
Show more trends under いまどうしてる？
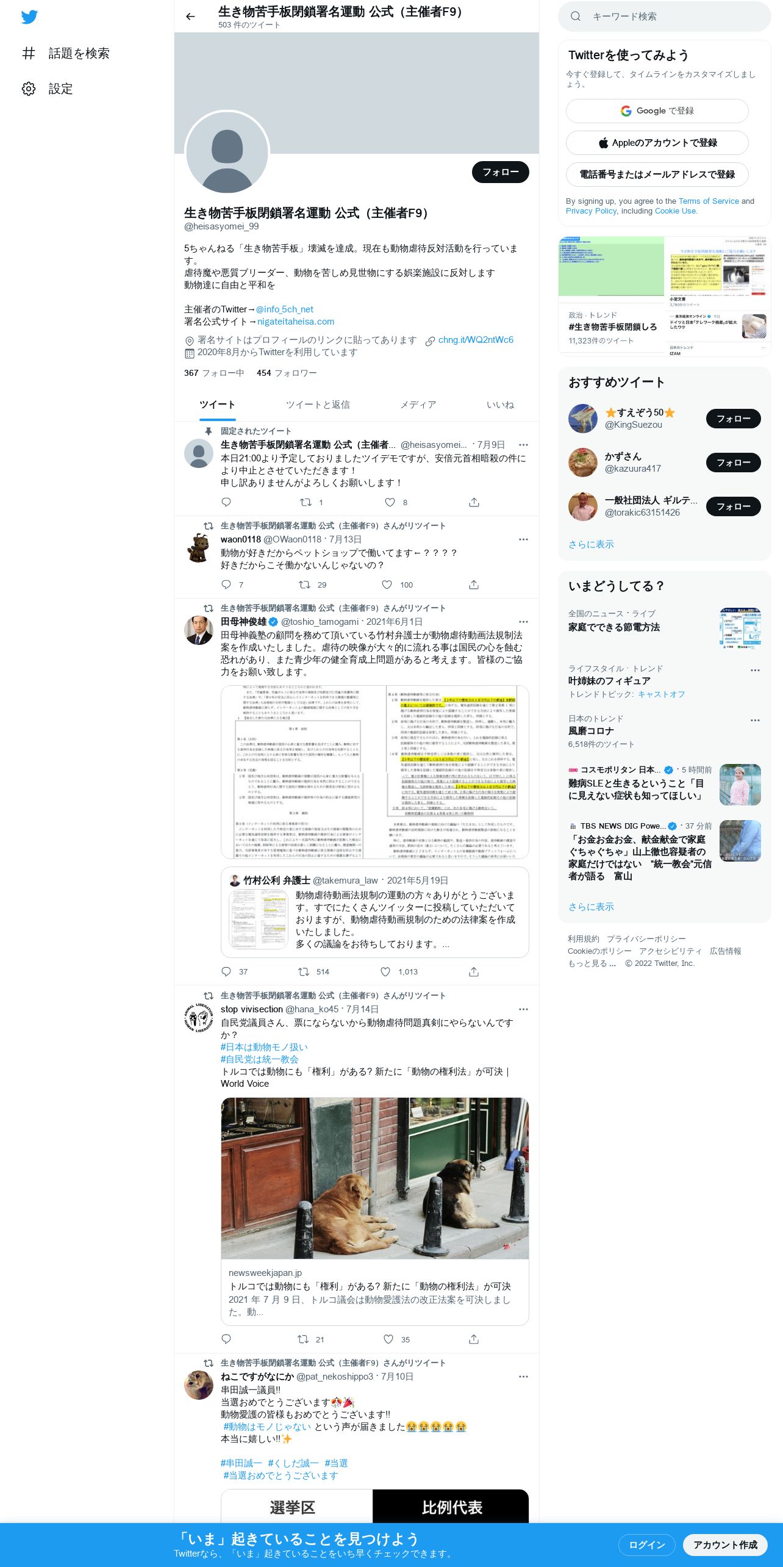[x=591, y=907]
